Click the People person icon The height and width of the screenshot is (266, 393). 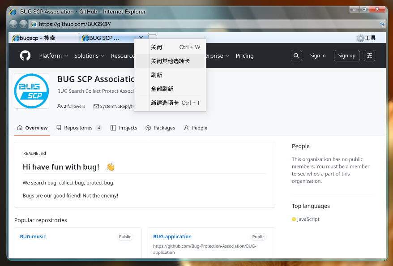pos(186,128)
